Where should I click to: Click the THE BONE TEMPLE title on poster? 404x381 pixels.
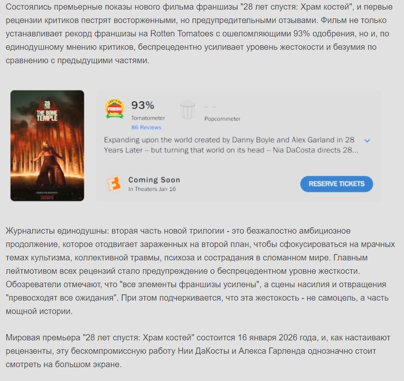(x=47, y=115)
